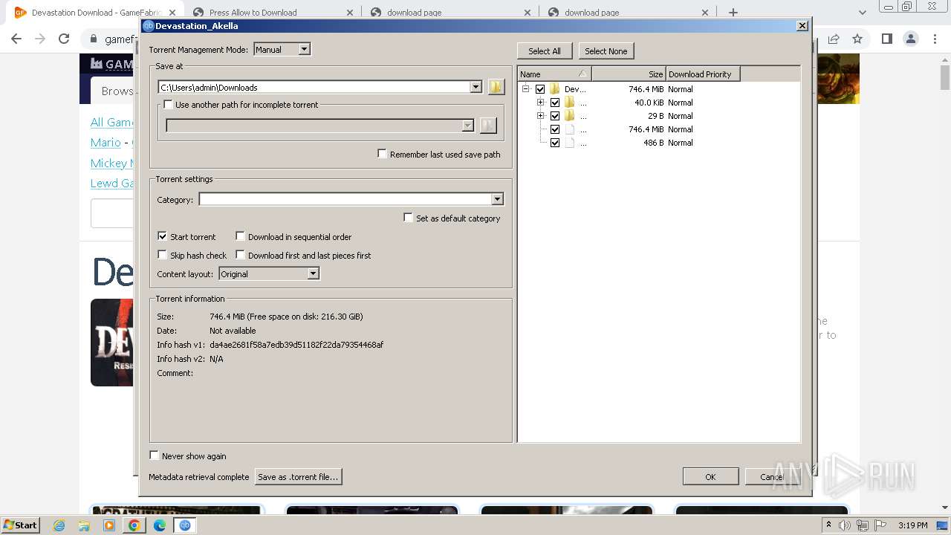Screen dimensions: 951x535
Task: Open Content layout dropdown
Action: [x=313, y=273]
